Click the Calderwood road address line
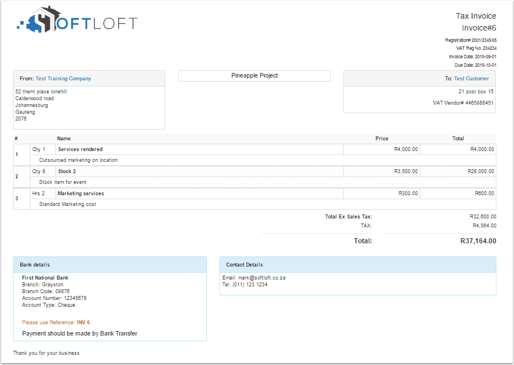The width and height of the screenshot is (514, 365). coord(34,98)
